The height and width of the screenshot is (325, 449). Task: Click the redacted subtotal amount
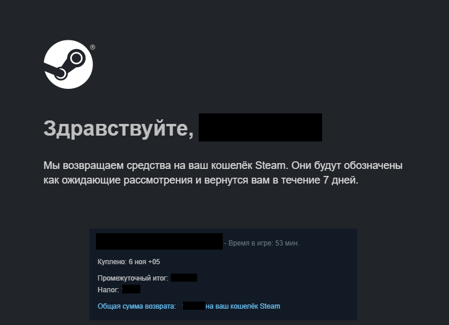184,278
